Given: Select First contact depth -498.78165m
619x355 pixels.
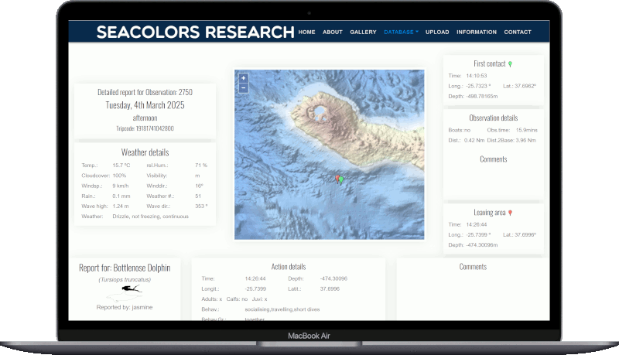Looking at the screenshot, I should pos(481,96).
